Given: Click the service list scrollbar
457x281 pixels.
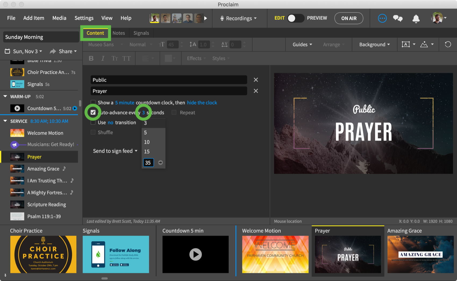Looking at the screenshot, I should tap(80, 103).
